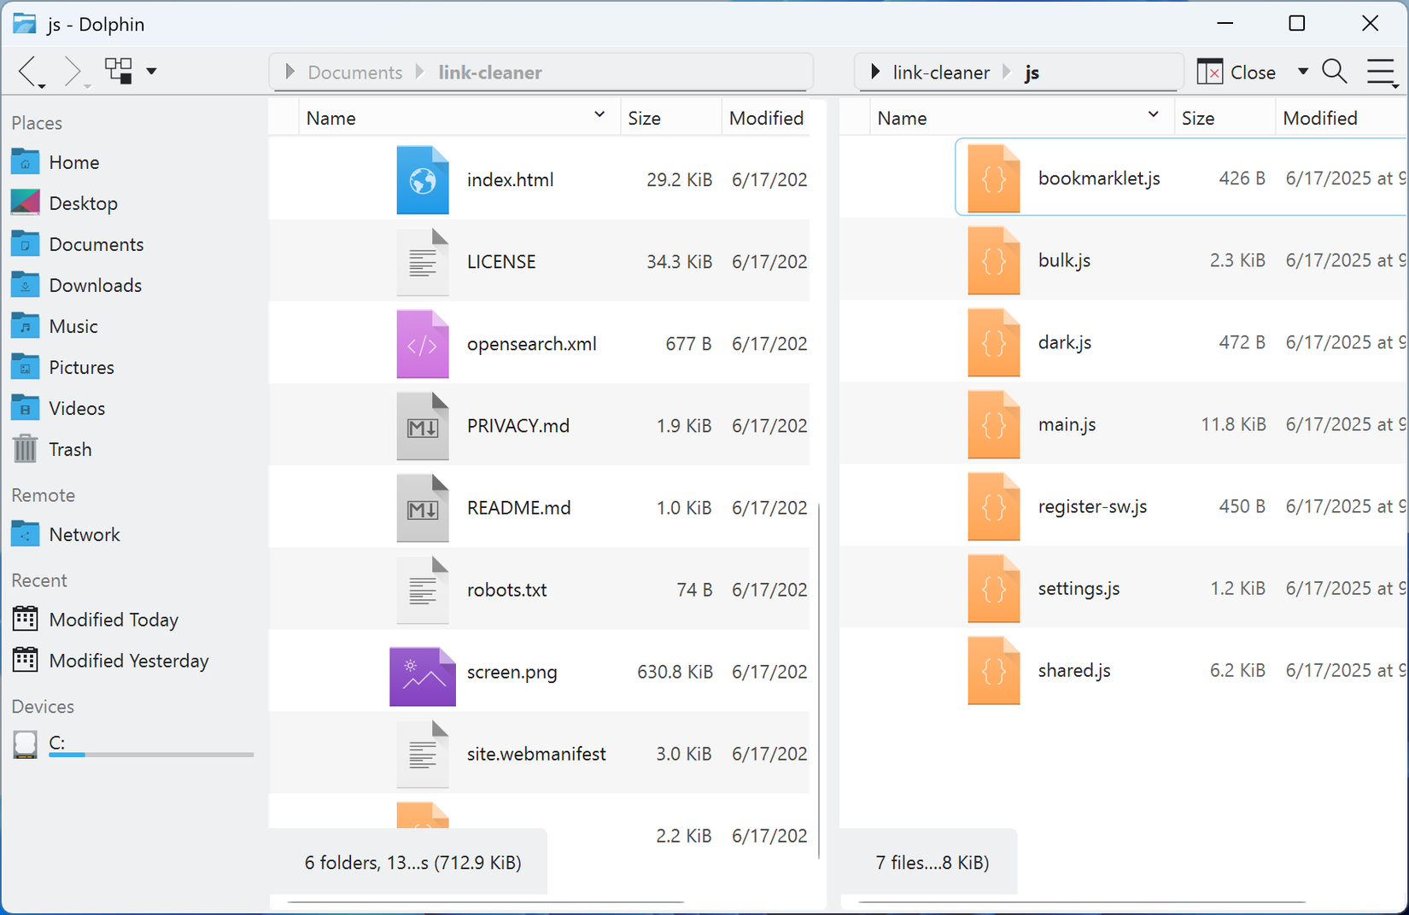1409x915 pixels.
Task: Click the back navigation arrow
Action: [28, 72]
